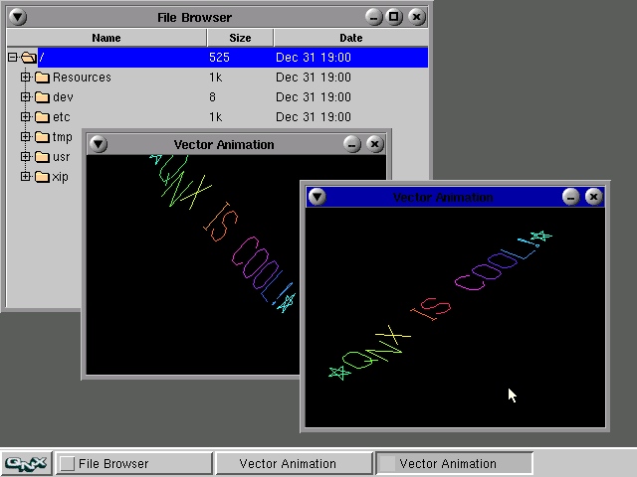Click the Date column header
The image size is (637, 477).
350,38
